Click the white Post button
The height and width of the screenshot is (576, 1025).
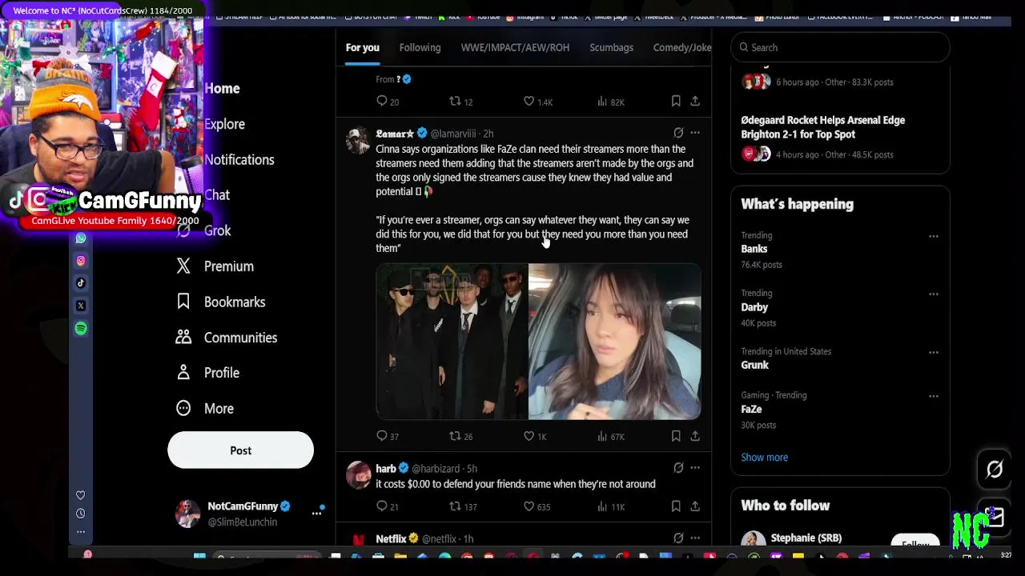[240, 450]
